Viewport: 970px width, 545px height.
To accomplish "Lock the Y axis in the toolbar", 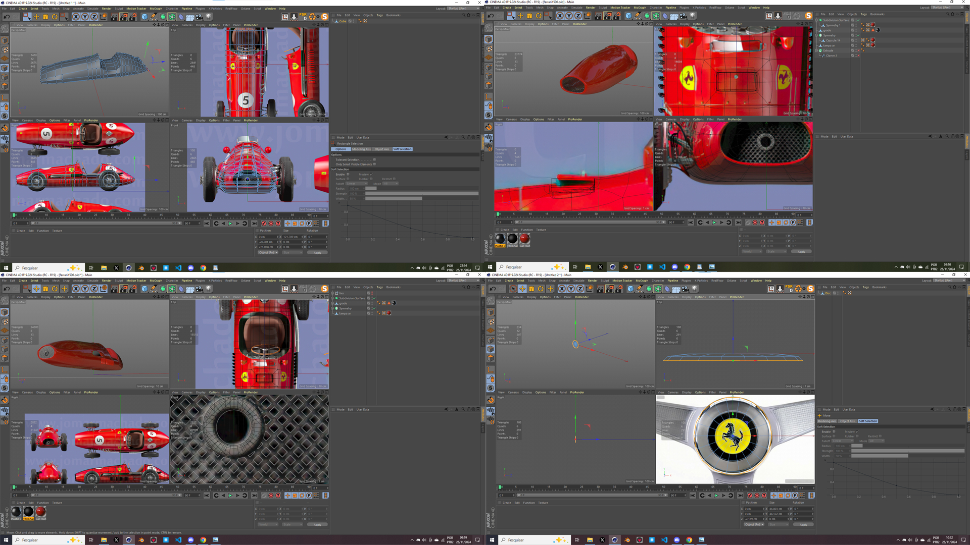I will (x=84, y=17).
